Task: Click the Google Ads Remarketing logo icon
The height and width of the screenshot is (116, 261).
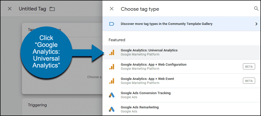Action: click(112, 109)
